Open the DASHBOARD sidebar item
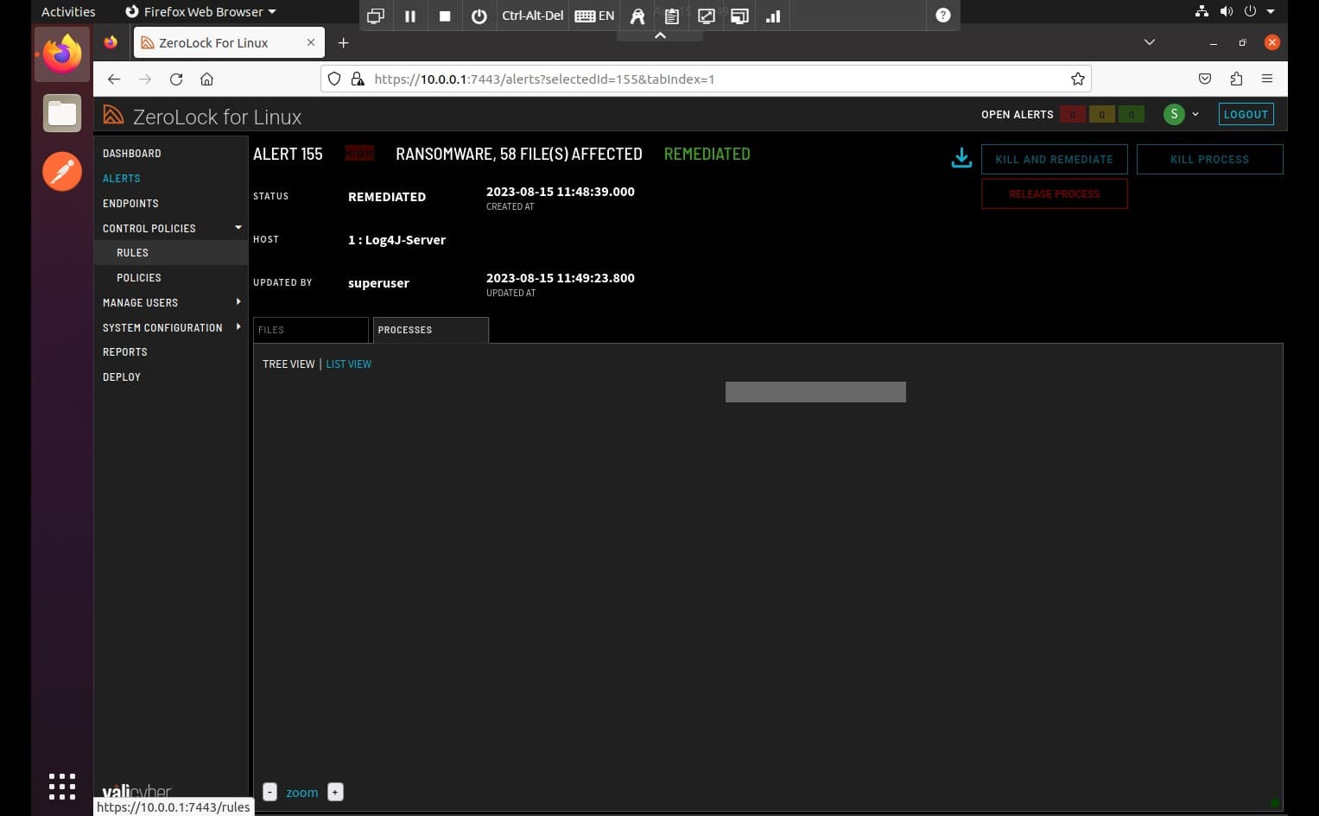Viewport: 1319px width, 816px height. 131,154
